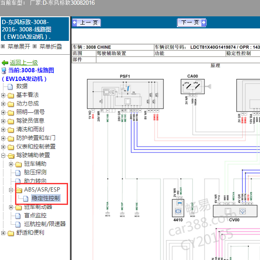The width and height of the screenshot is (260, 260).
Task: Click the 巡航控制/限速器 page icon
Action: pos(18,224)
